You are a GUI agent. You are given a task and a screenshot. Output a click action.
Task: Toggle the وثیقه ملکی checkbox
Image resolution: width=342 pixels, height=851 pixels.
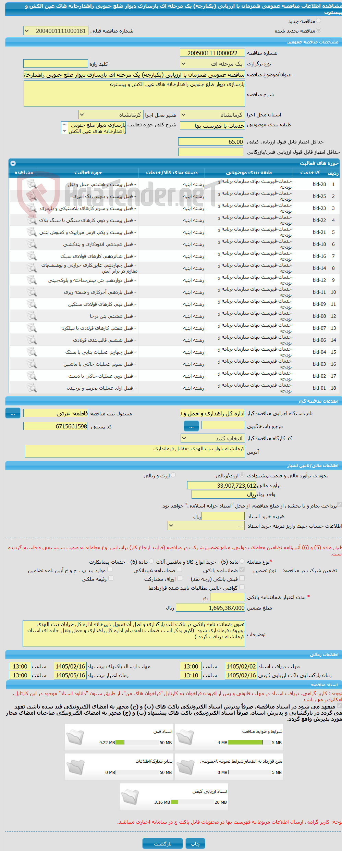pos(111,578)
